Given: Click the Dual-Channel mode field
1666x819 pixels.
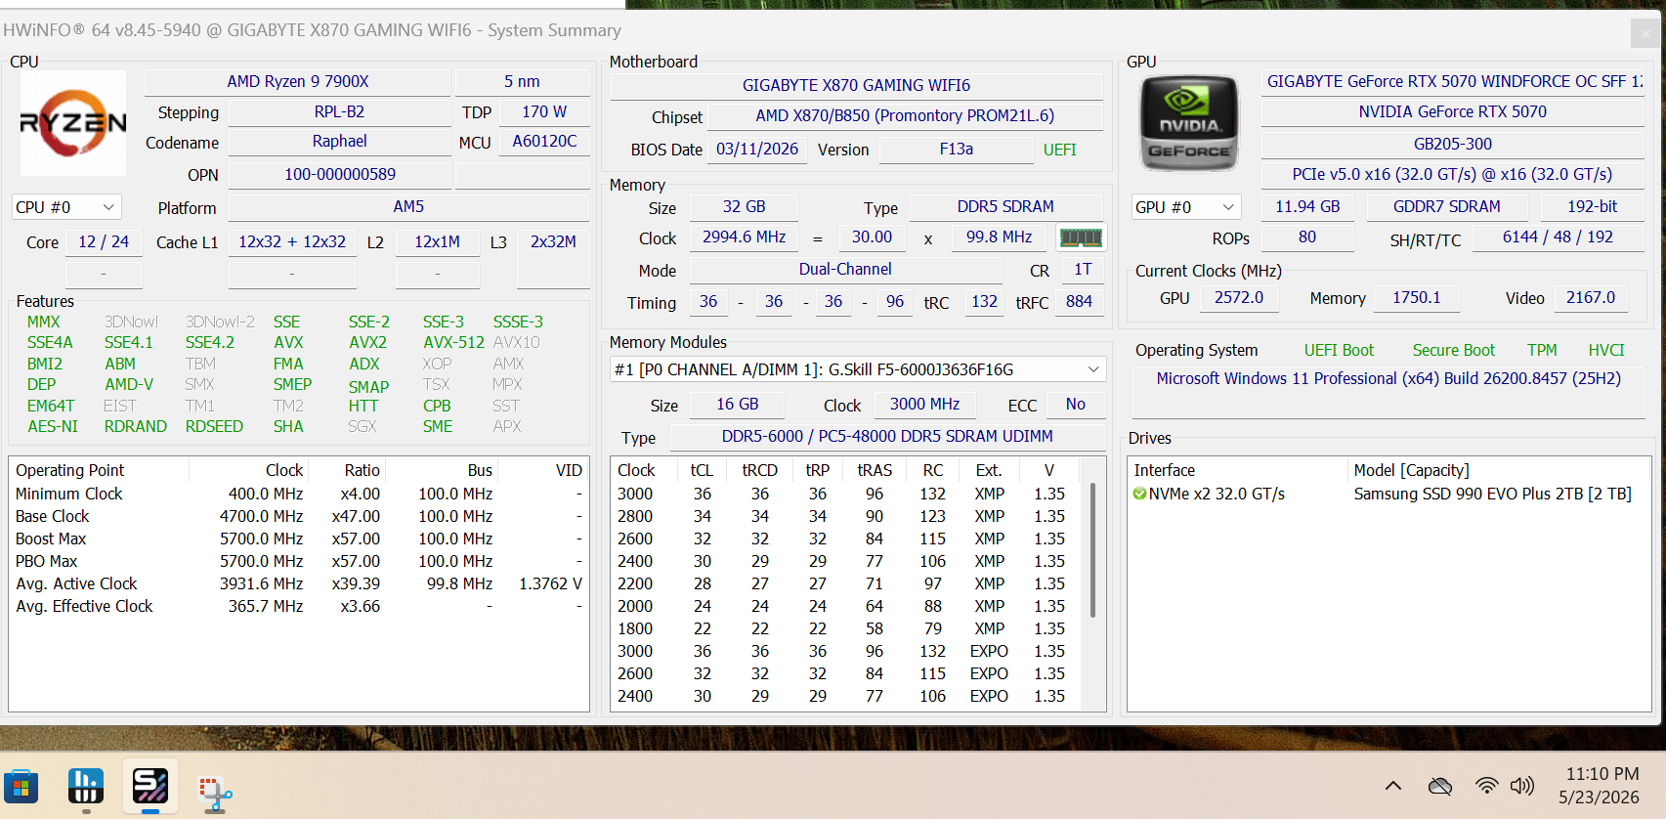Looking at the screenshot, I should click(845, 270).
